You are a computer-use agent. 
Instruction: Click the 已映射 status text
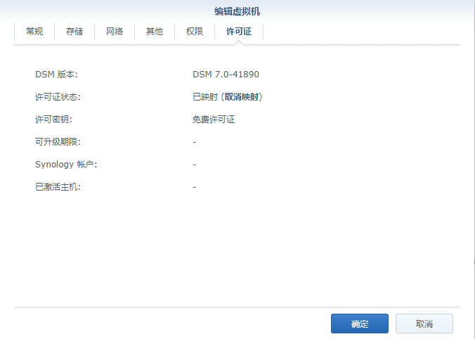coord(205,97)
